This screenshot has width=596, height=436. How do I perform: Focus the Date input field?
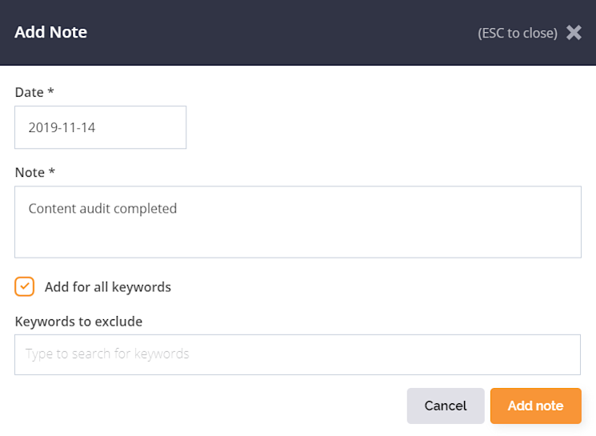click(100, 127)
